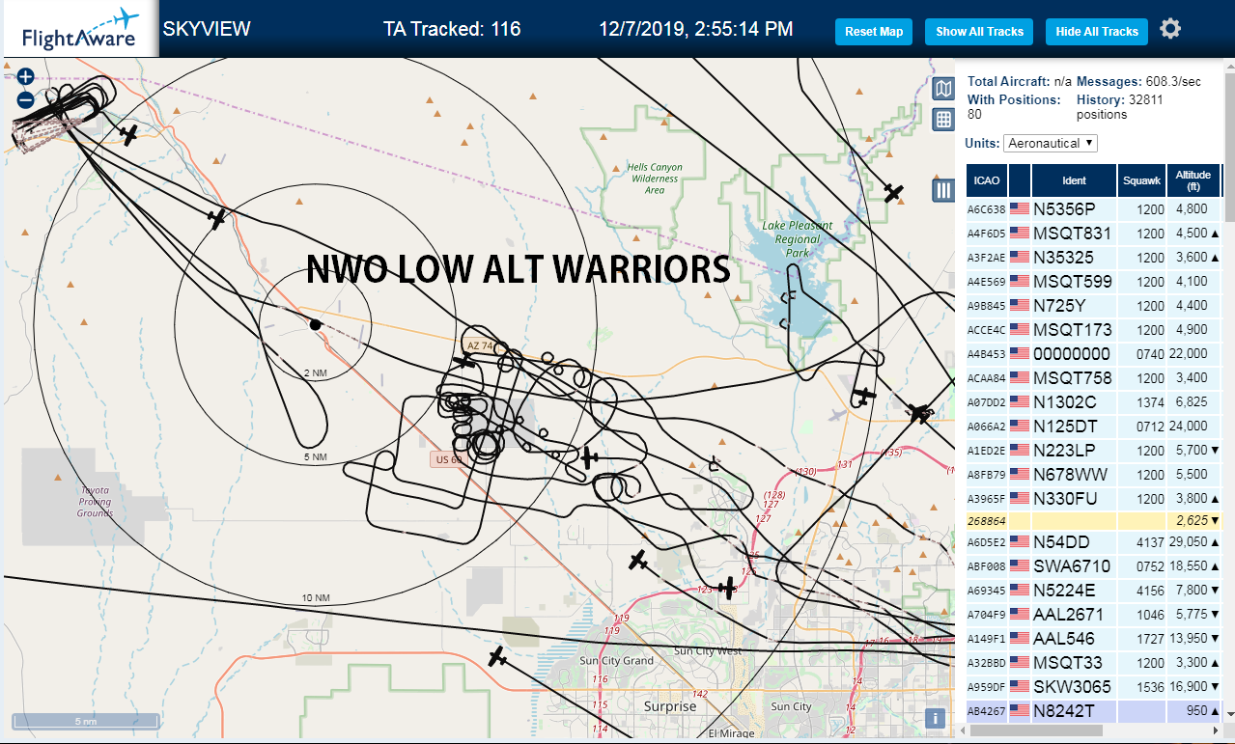Select row MSQT599
1235x744 pixels.
coord(1095,282)
